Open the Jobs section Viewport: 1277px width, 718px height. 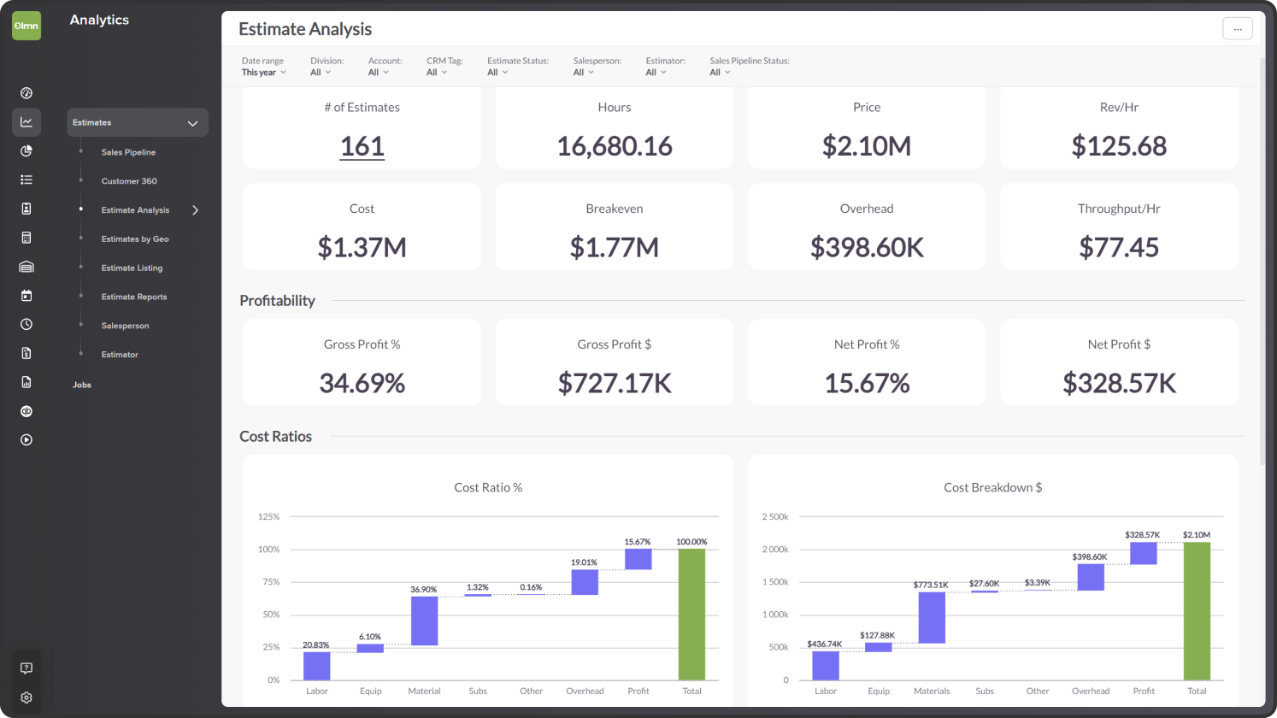coord(82,385)
